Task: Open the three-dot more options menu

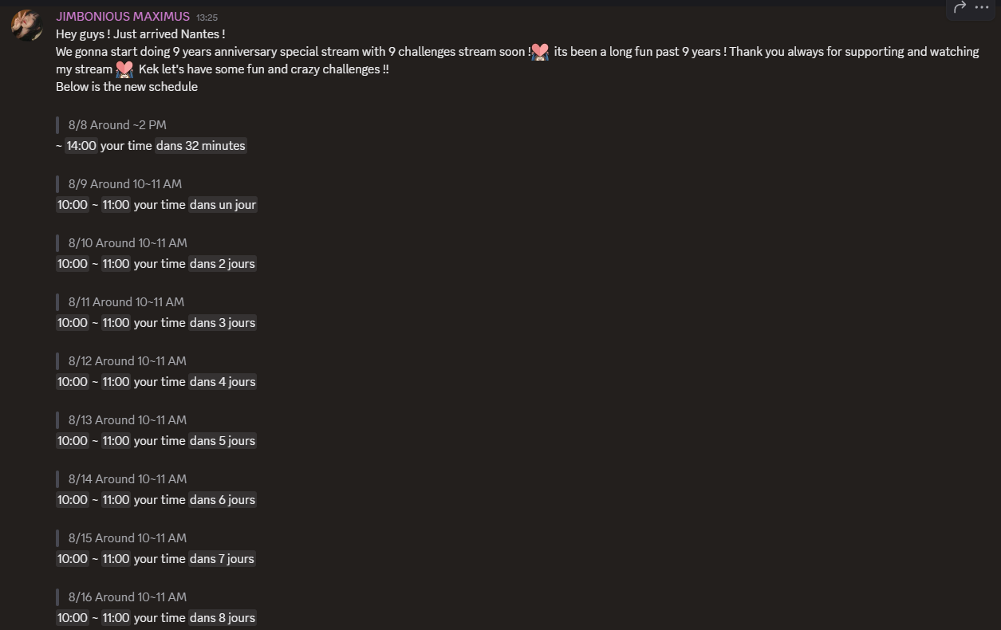Action: 982,7
